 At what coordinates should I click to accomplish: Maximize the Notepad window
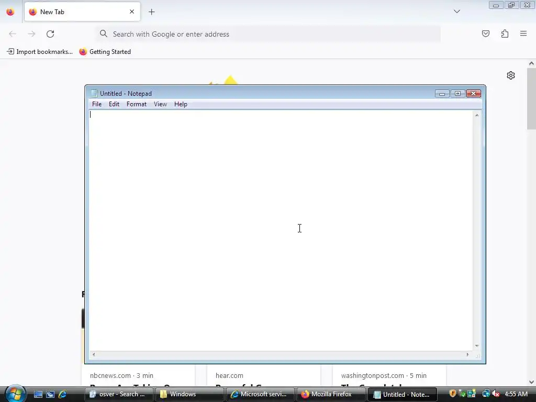tap(457, 94)
